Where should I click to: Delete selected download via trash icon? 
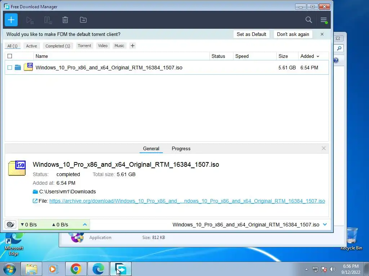click(x=65, y=20)
